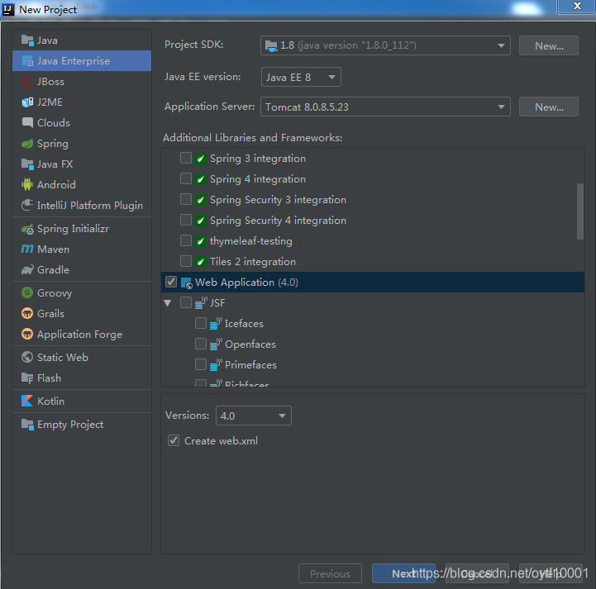Choose the Groovy green G icon

27,292
